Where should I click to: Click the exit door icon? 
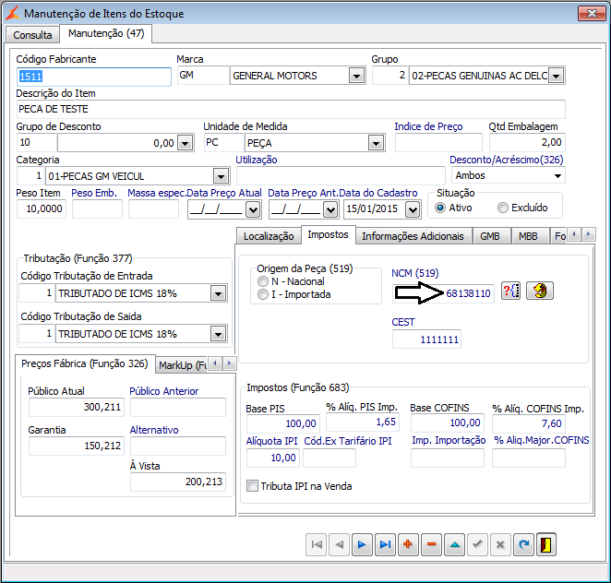pyautogui.click(x=546, y=544)
